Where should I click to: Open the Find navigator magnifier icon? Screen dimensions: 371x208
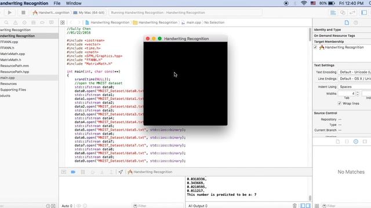6,23
